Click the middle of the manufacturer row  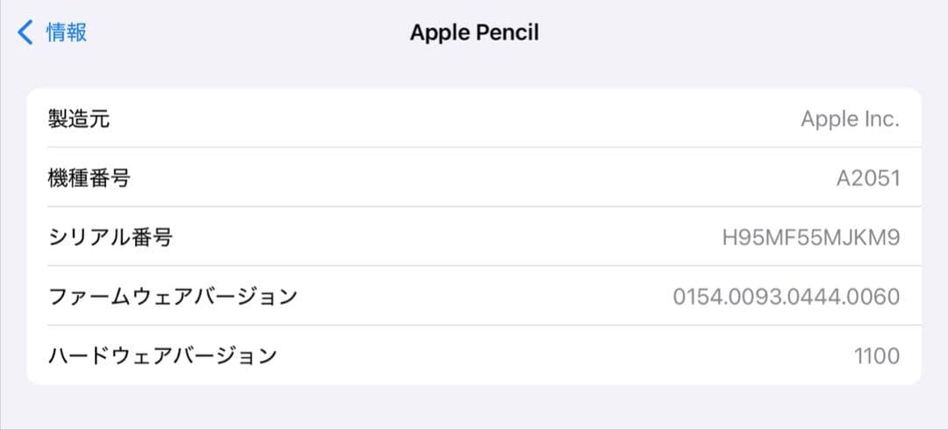tap(474, 118)
